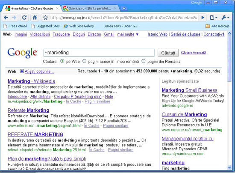Expand options with the blue plus icon

point(22,71)
